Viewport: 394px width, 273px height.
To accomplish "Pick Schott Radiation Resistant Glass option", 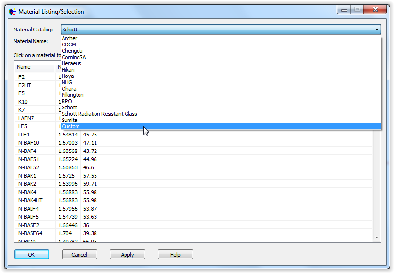I will tap(99, 114).
